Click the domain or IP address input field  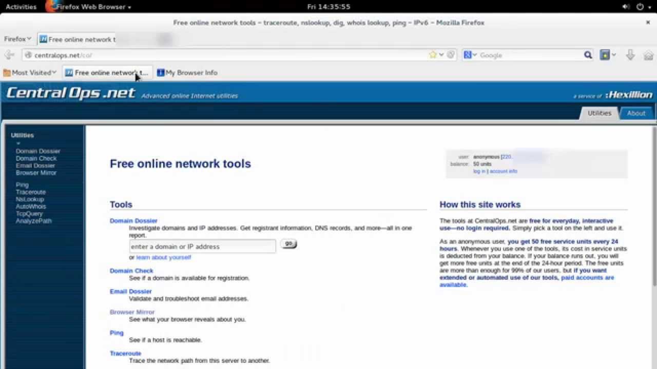(x=202, y=247)
